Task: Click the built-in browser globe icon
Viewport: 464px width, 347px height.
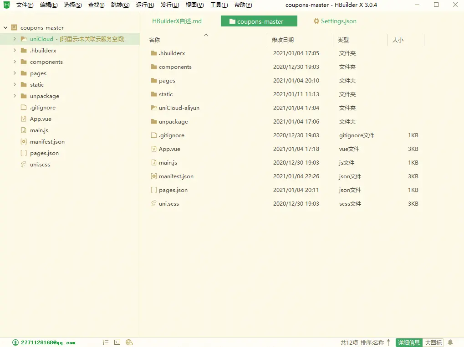Action: point(129,342)
